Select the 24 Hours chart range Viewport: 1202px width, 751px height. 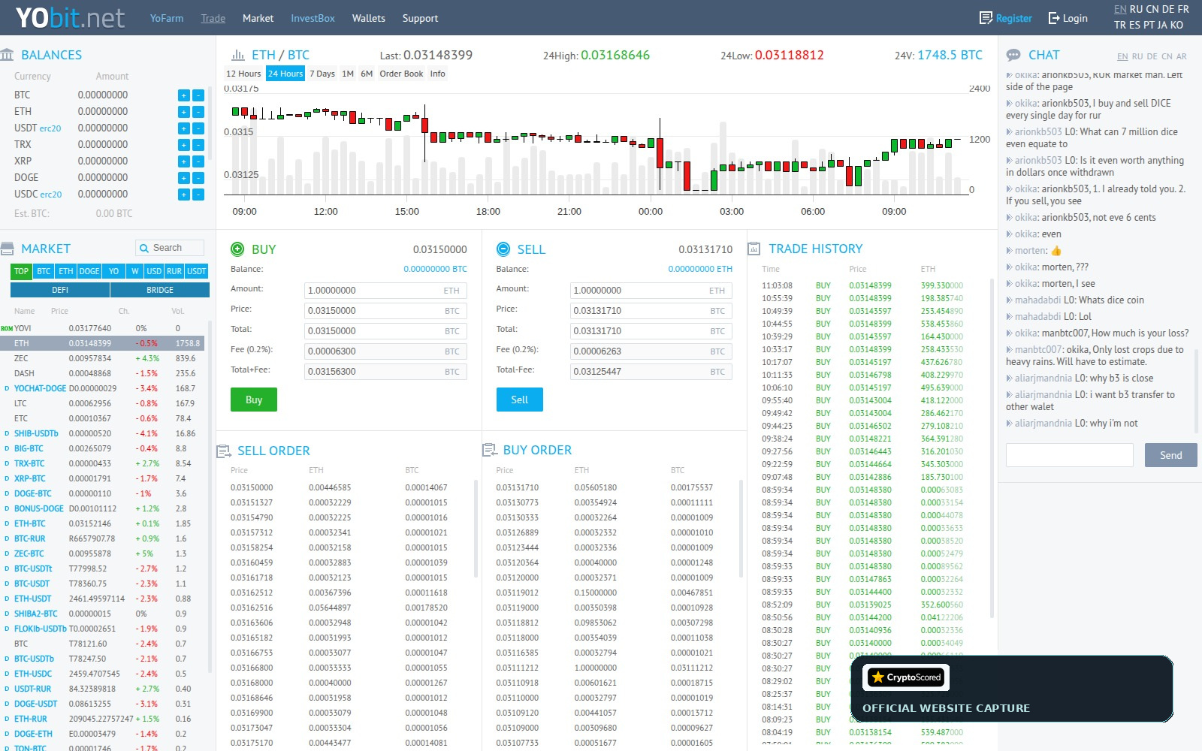[x=285, y=74]
